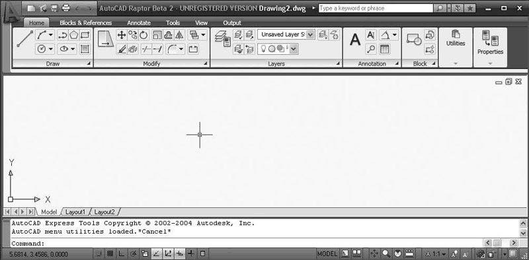Toggle Ortho Mode in status bar
Image resolution: width=529 pixels, height=260 pixels.
(122, 253)
